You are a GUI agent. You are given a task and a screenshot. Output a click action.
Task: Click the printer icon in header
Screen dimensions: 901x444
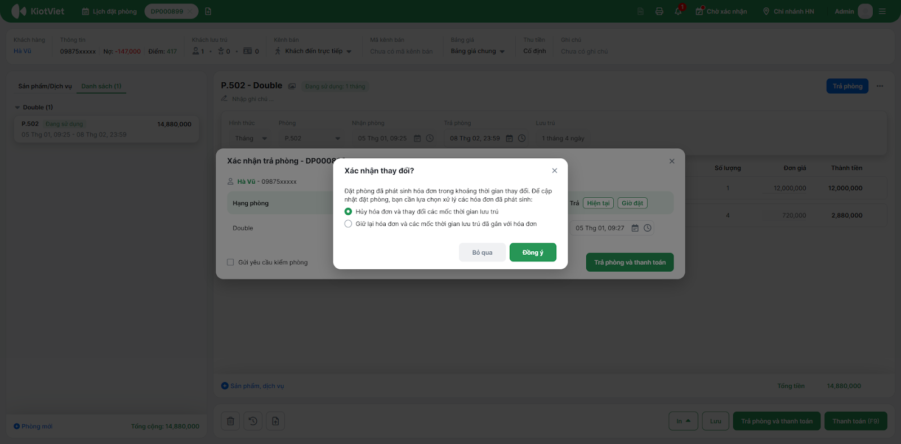659,11
